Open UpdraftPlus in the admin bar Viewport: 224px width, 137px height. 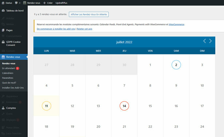62,3
